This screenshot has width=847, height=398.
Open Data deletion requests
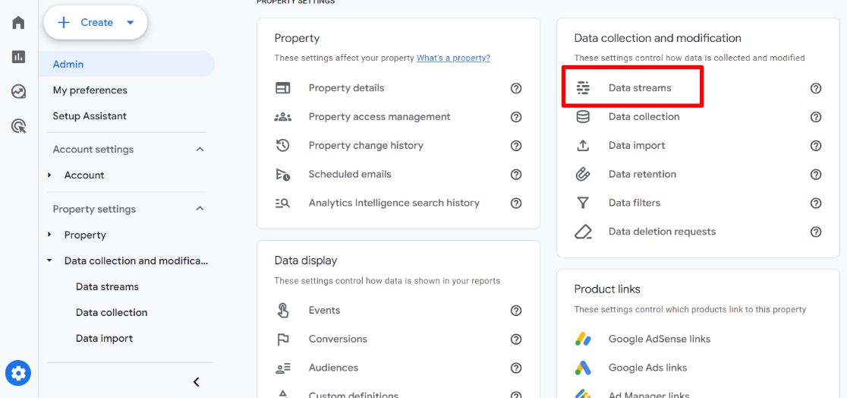663,232
